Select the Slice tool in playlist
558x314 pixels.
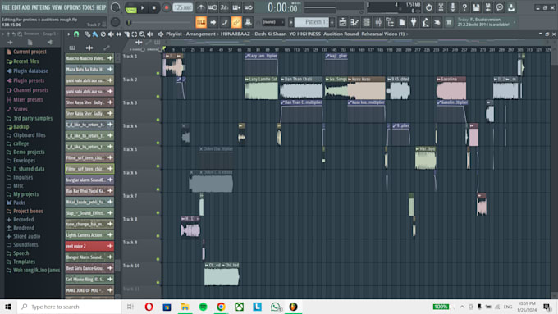(126, 34)
